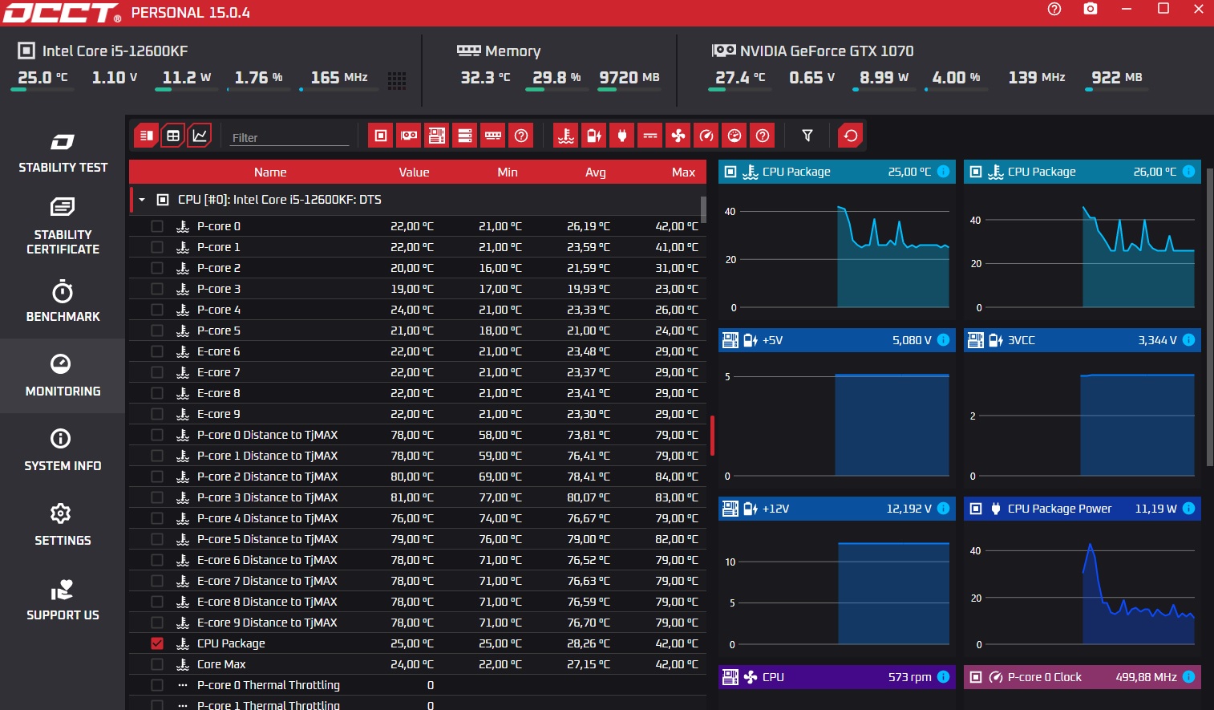1214x710 pixels.
Task: Open info for the +5V graph
Action: coord(944,339)
